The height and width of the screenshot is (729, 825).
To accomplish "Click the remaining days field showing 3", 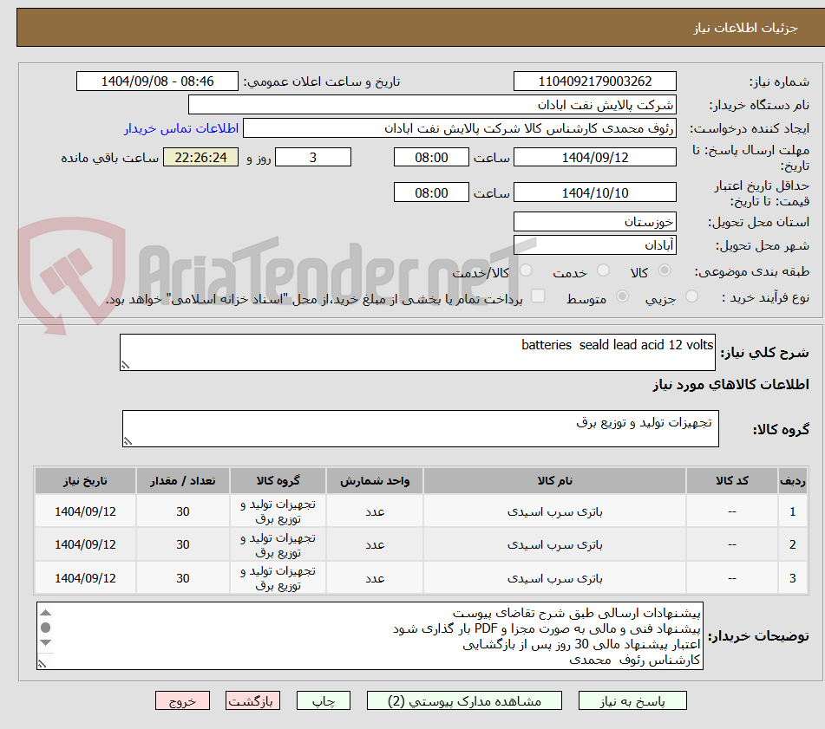I will (x=313, y=157).
